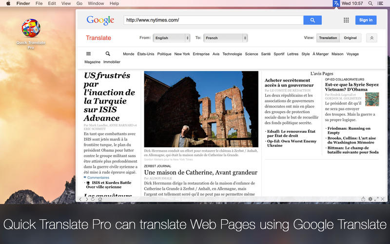The image size is (390, 244).
Task: Open the Quick Translate Pro desktop icon
Action: click(x=31, y=28)
